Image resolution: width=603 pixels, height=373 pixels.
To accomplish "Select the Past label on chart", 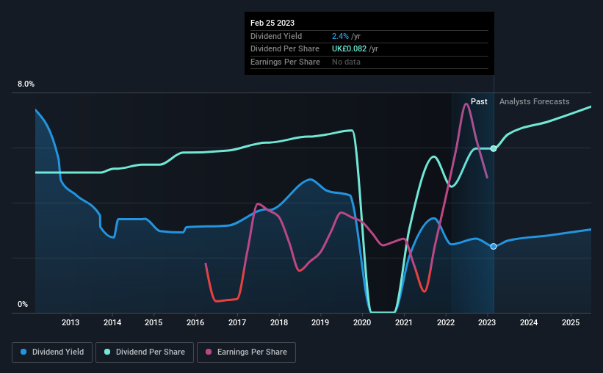I will [479, 101].
